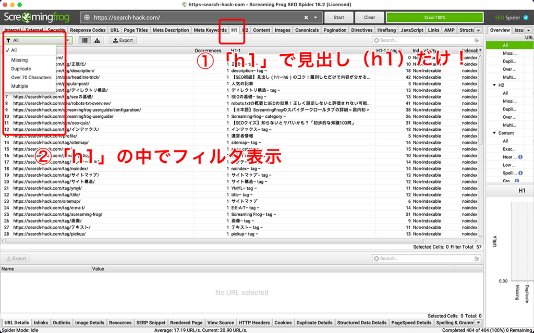Click the globe icon in the URL bar
Screen dimensions: 534x333
click(87, 17)
